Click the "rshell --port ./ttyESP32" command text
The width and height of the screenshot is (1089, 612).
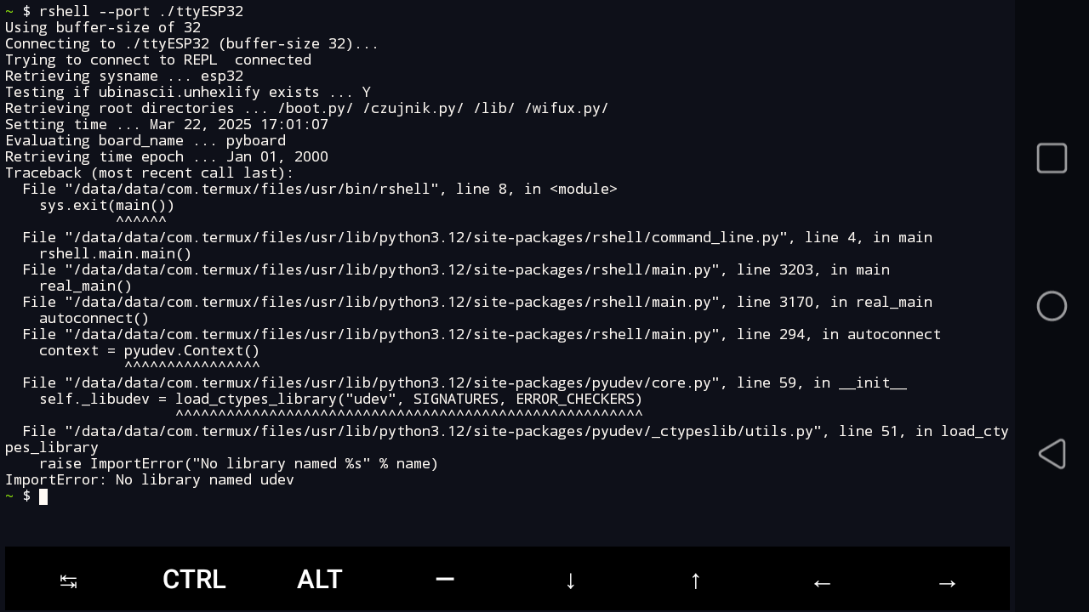point(141,11)
